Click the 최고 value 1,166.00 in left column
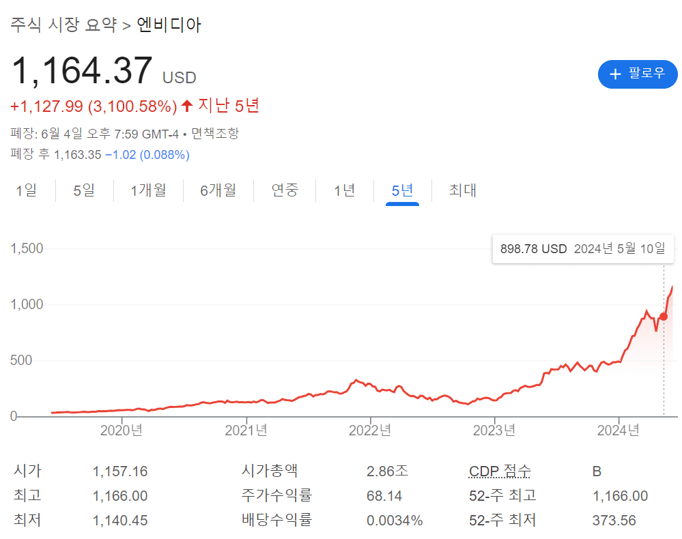 click(x=120, y=496)
